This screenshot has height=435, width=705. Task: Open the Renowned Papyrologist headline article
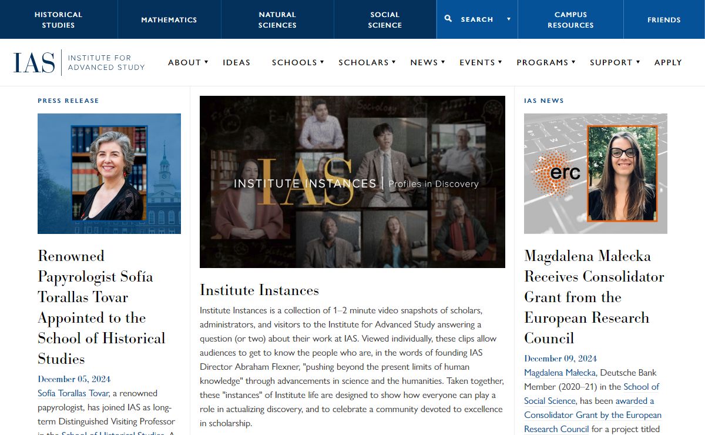click(102, 307)
